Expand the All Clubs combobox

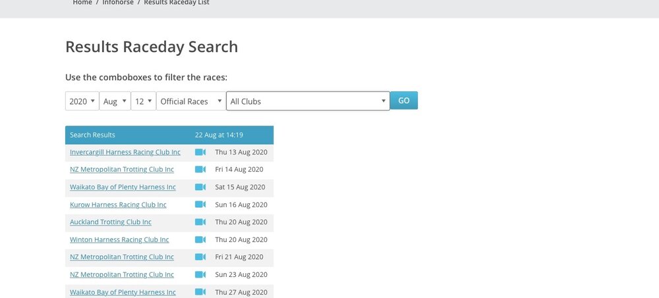pyautogui.click(x=308, y=101)
